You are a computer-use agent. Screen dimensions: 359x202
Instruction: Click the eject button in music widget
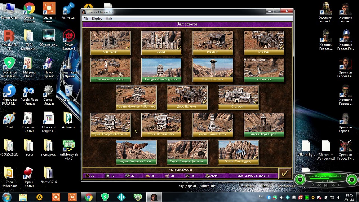pyautogui.click(x=313, y=185)
